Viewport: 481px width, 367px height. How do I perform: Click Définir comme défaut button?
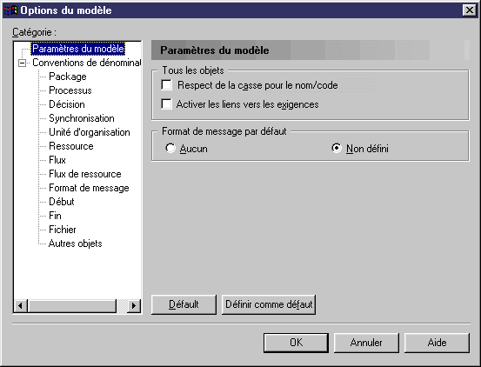(x=269, y=304)
